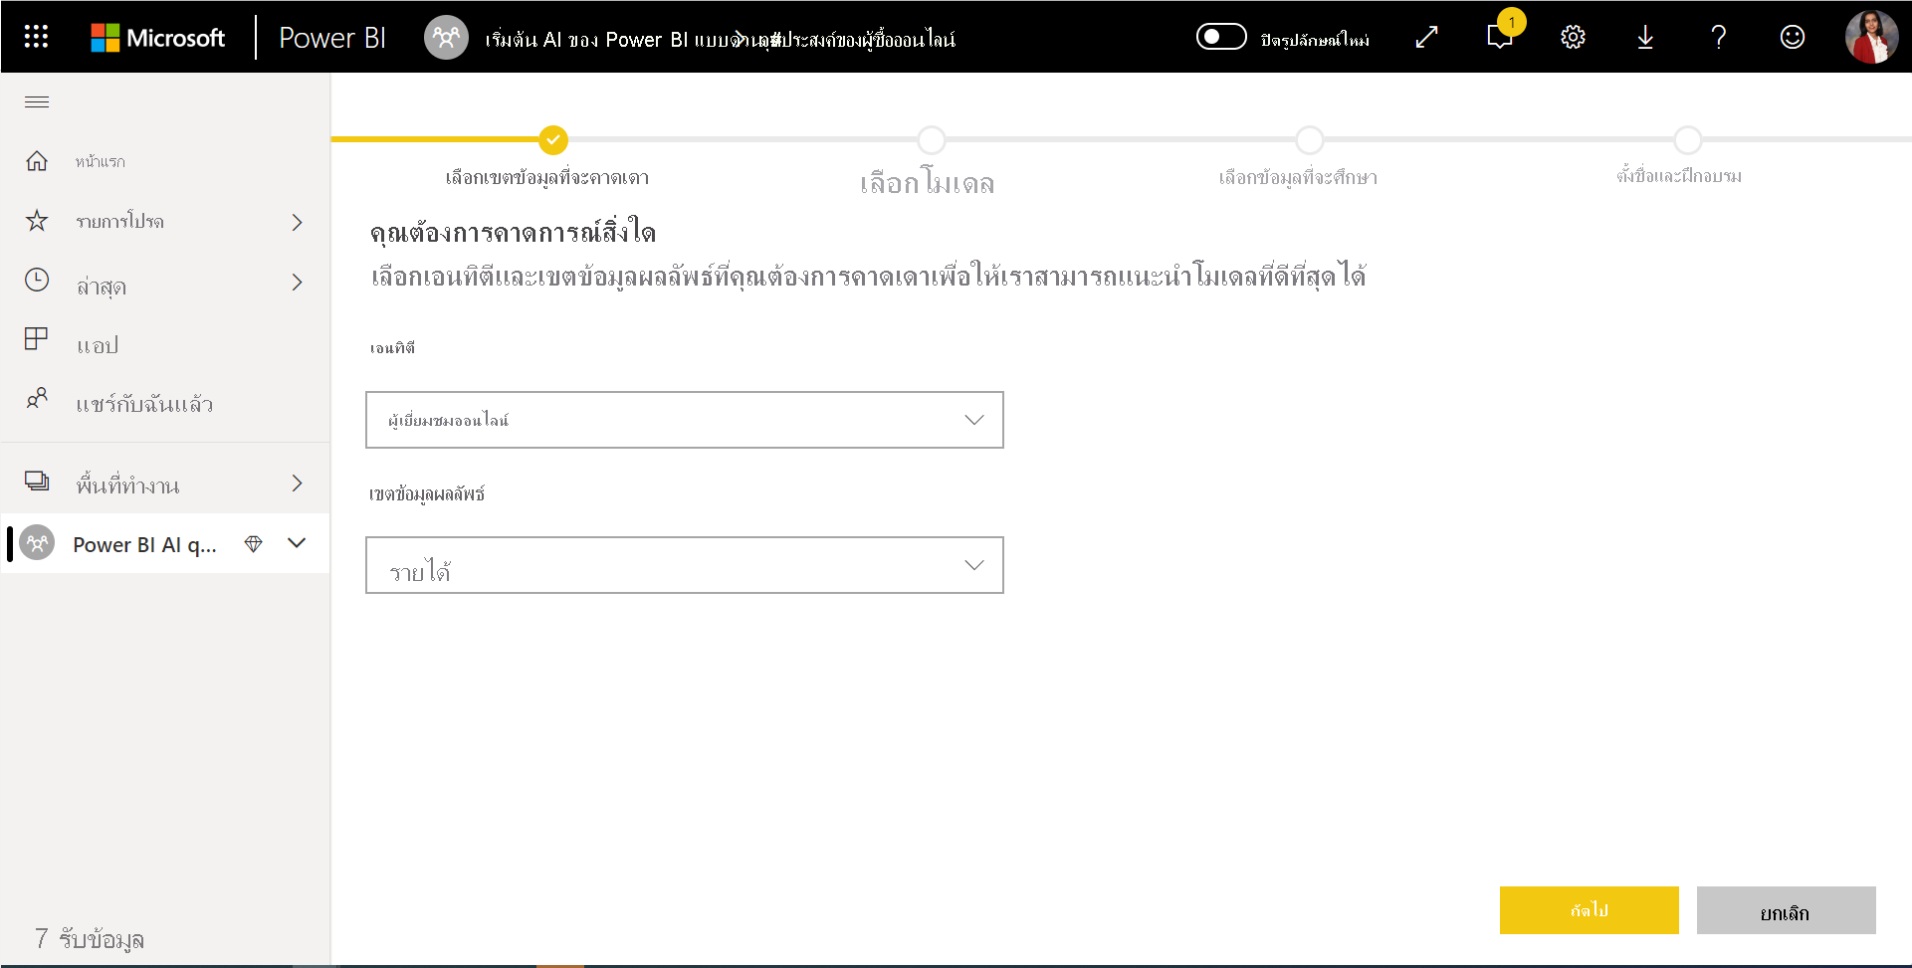Screen dimensions: 1912x968
Task: Expand the Power BI AI workspace chevron
Action: point(297,543)
